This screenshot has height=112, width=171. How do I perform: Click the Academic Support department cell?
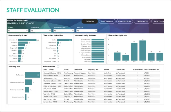point(80,73)
